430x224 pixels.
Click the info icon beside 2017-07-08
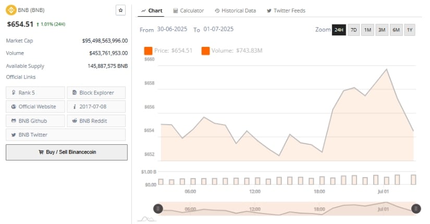(75, 107)
